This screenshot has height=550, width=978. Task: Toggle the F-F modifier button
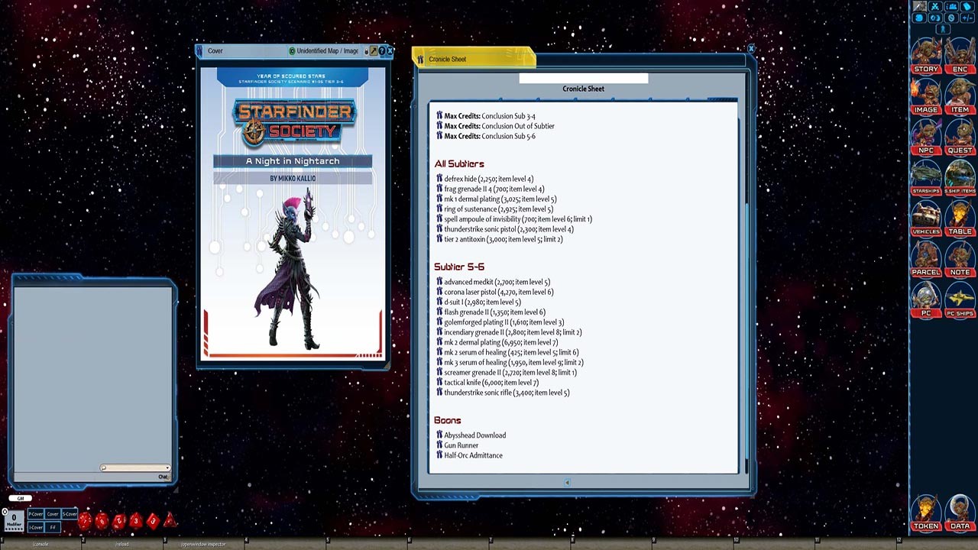pos(52,527)
